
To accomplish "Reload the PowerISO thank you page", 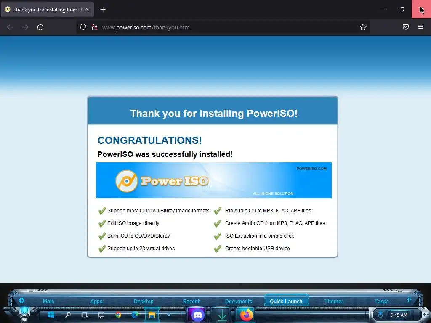I will tap(40, 27).
